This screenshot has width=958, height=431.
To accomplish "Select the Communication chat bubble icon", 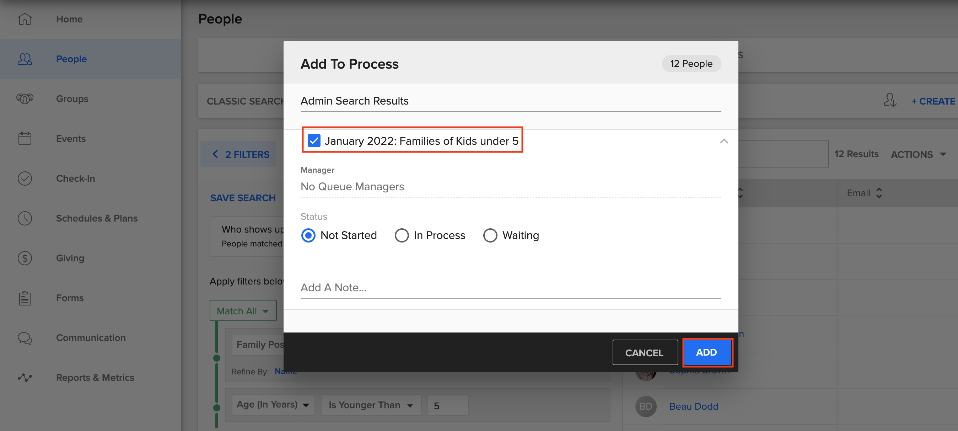I will coord(25,338).
